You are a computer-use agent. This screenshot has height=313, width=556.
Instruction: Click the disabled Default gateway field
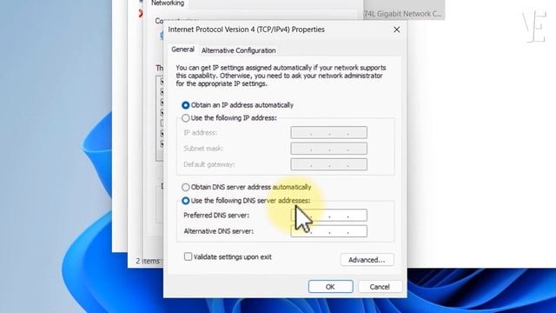pos(328,164)
